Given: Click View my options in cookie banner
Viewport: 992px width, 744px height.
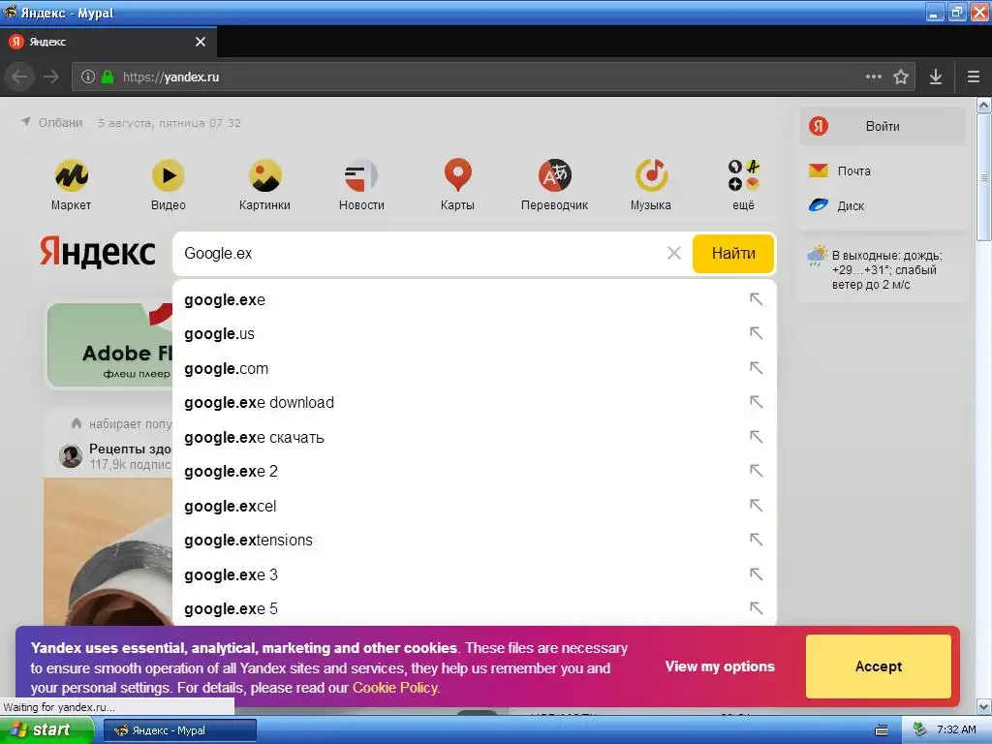Looking at the screenshot, I should (720, 666).
